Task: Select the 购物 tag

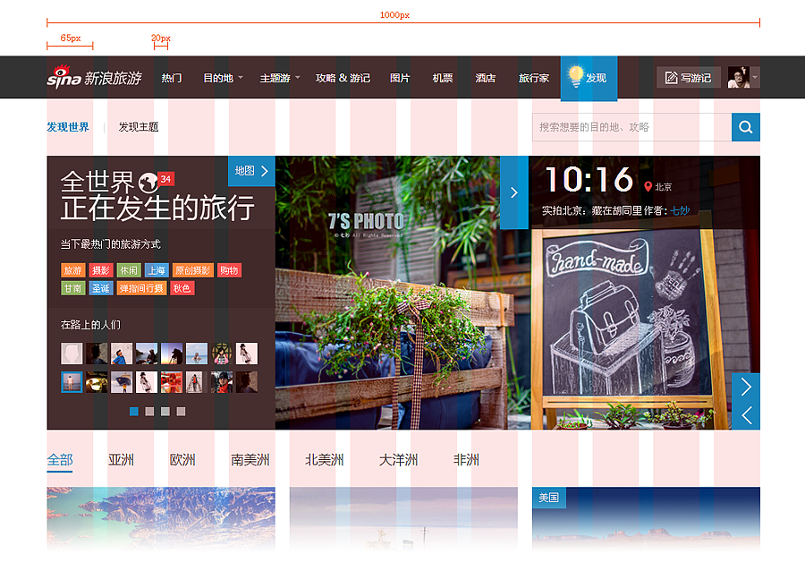Action: [x=229, y=270]
